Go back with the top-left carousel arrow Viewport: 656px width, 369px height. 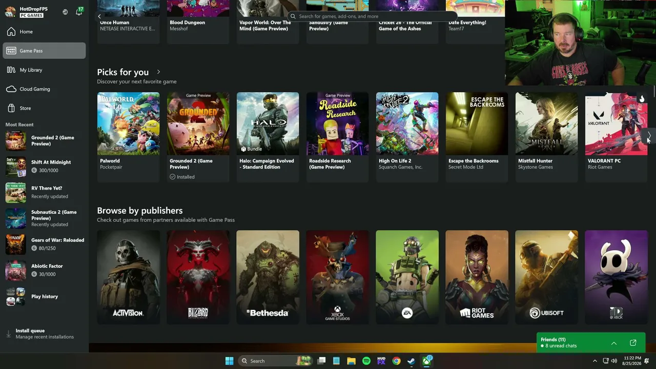pos(99,16)
